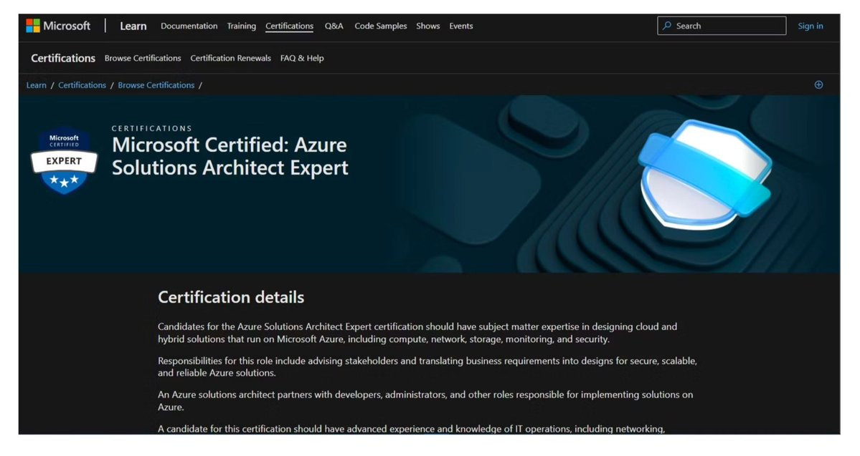Click the Microsoft logo
The height and width of the screenshot is (456, 860).
coord(58,26)
